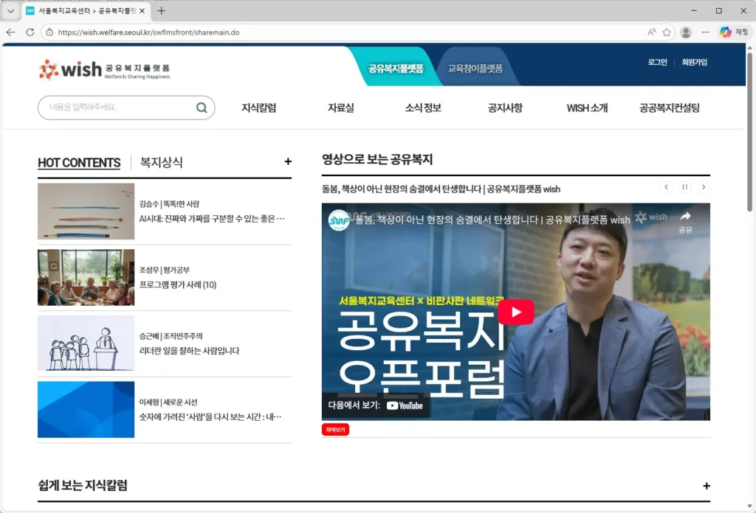Show the next video via right arrow
The width and height of the screenshot is (756, 513).
pyautogui.click(x=703, y=187)
